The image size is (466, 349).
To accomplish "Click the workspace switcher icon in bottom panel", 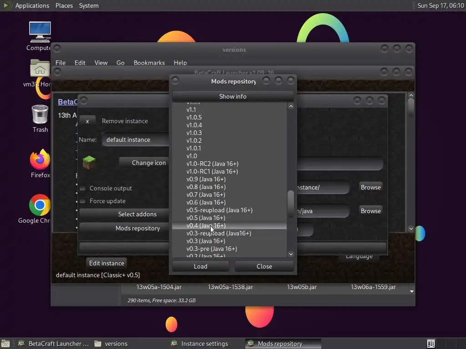I will (431, 344).
